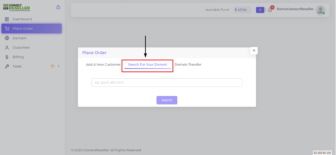Click the Billing dollar sign icon
336x155 pixels.
[7, 57]
